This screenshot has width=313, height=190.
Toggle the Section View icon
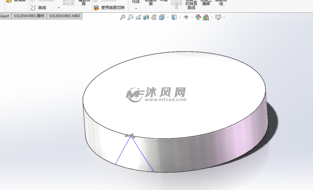click(x=146, y=18)
